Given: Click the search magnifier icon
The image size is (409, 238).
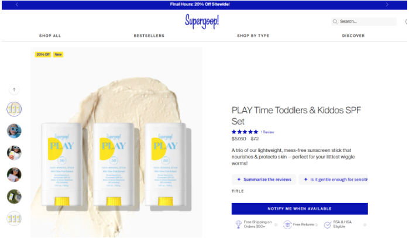Looking at the screenshot, I should 335,22.
